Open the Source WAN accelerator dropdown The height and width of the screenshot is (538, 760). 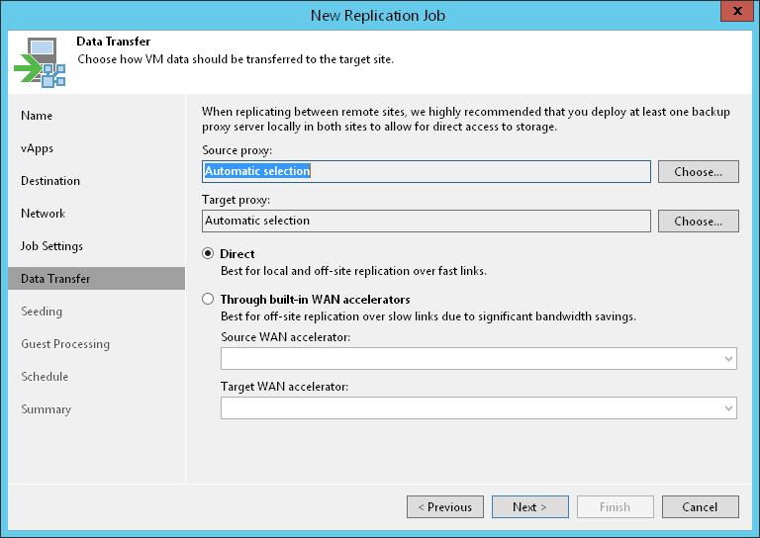[478, 358]
